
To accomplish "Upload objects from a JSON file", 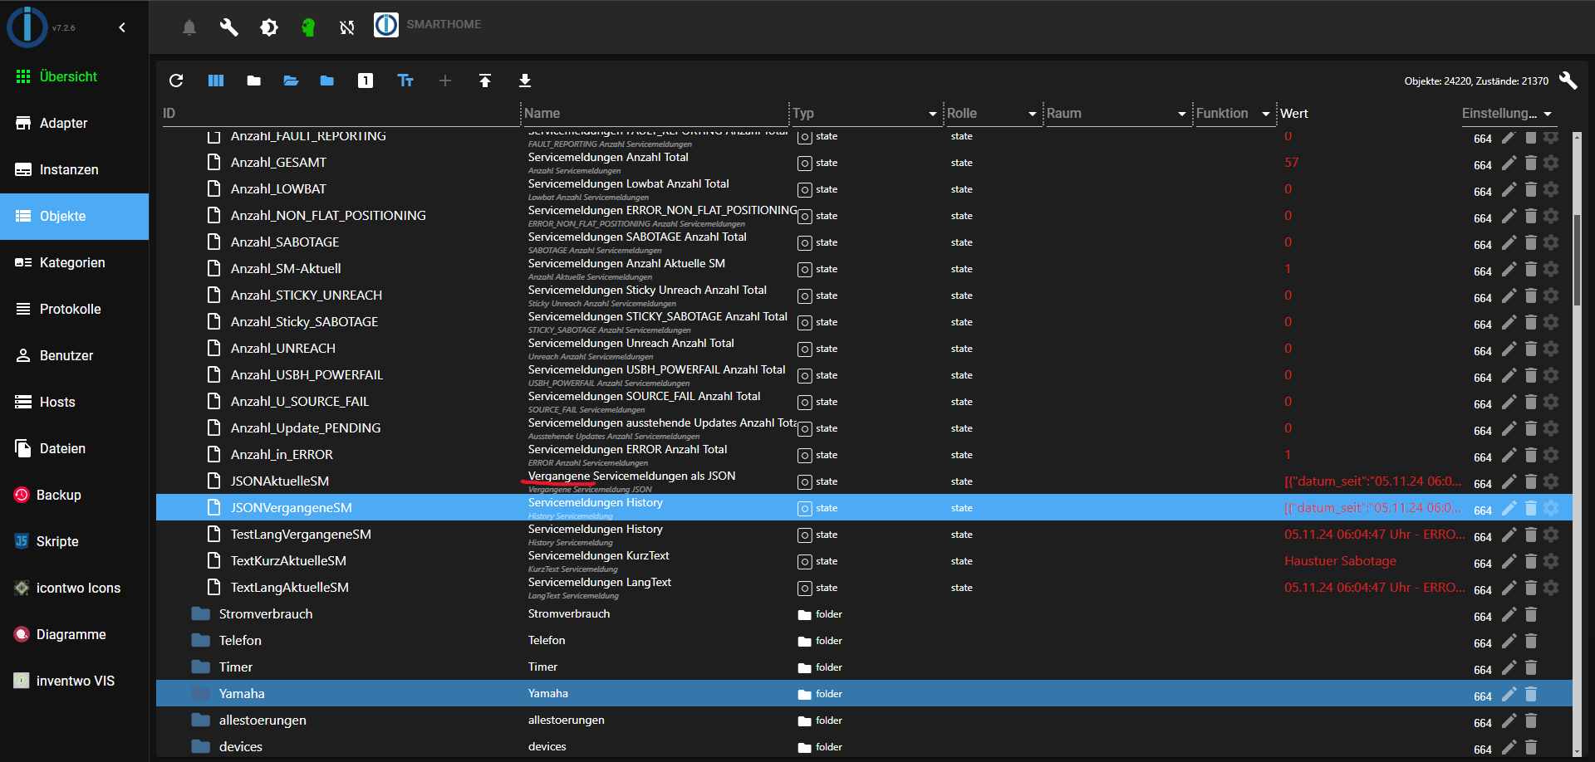I will click(485, 81).
